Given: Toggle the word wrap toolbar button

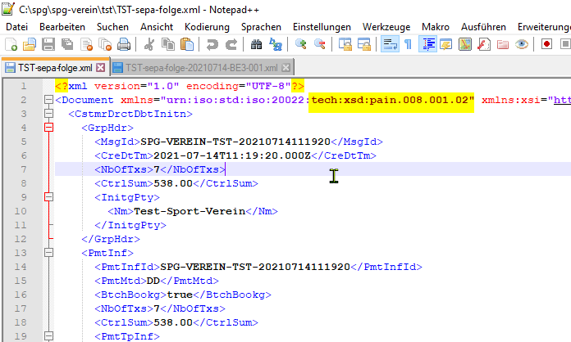Looking at the screenshot, I should pos(390,44).
